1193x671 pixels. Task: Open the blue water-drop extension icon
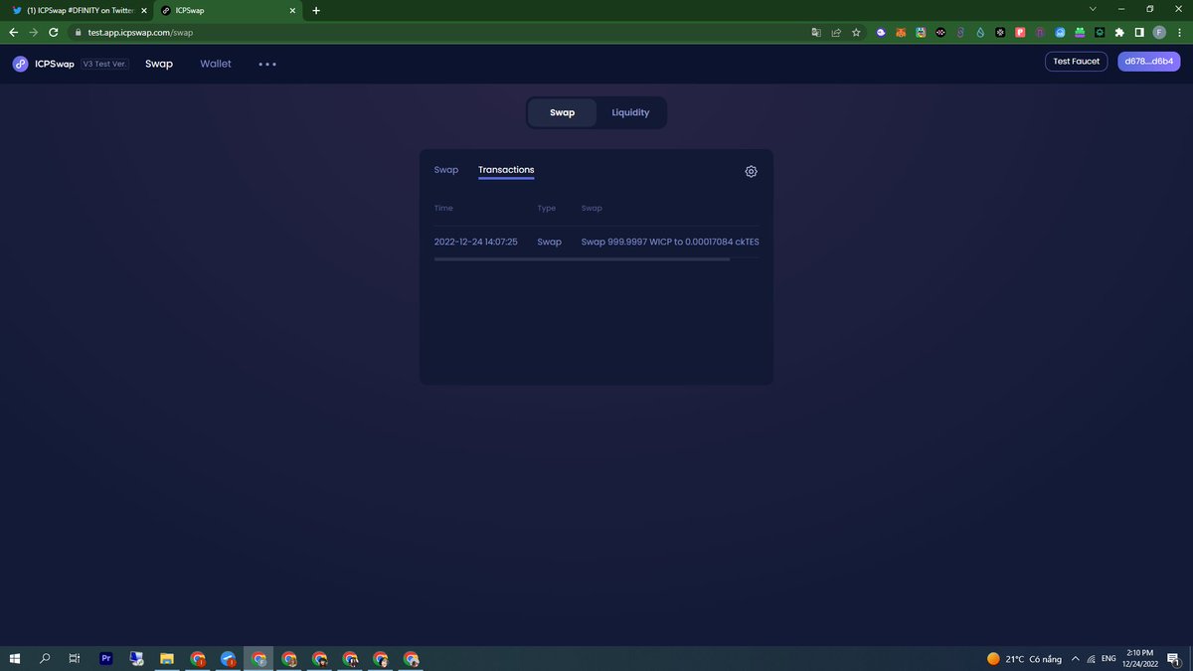[x=980, y=32]
